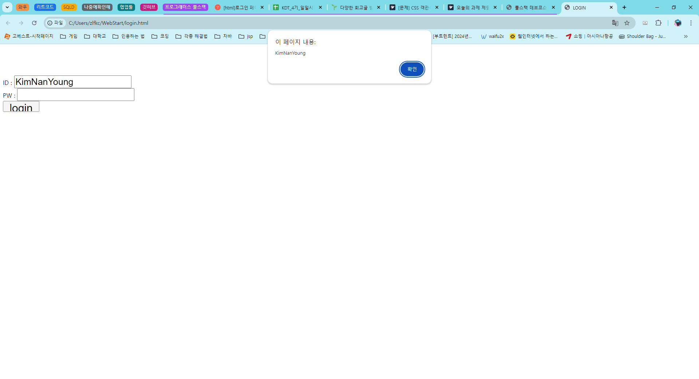Focus the PW input field

point(76,95)
